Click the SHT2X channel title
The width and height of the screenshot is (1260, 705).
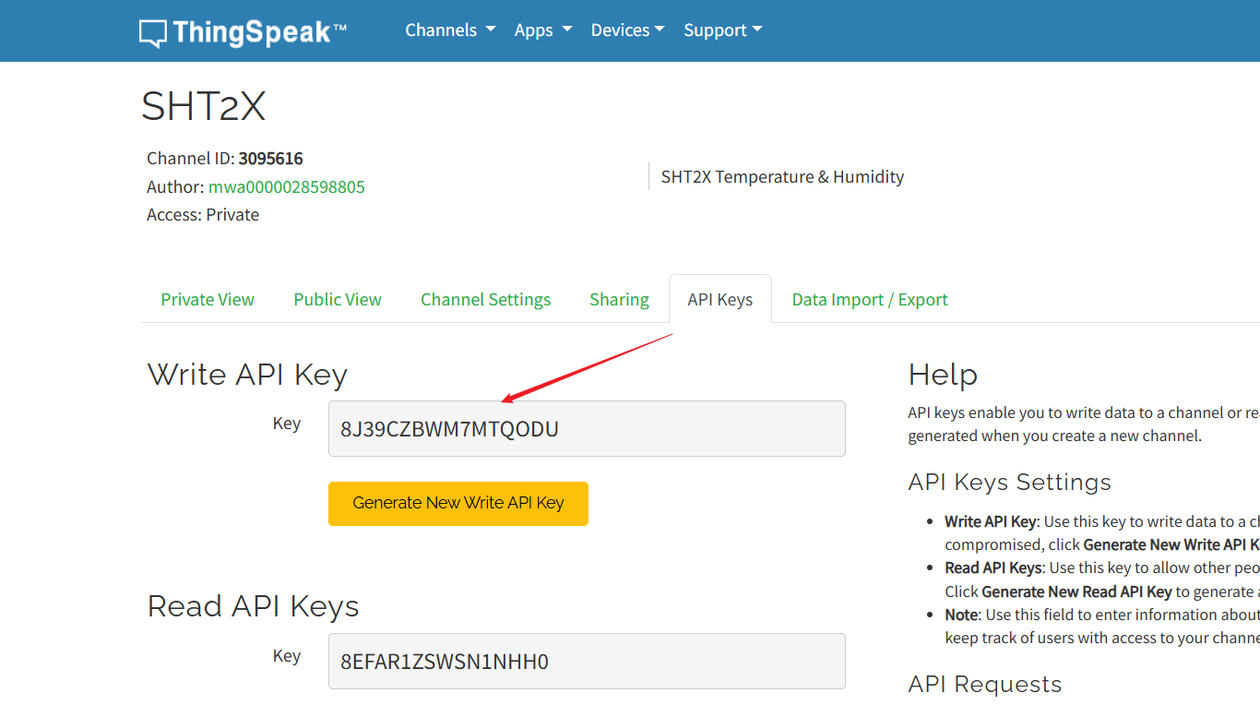(x=204, y=107)
